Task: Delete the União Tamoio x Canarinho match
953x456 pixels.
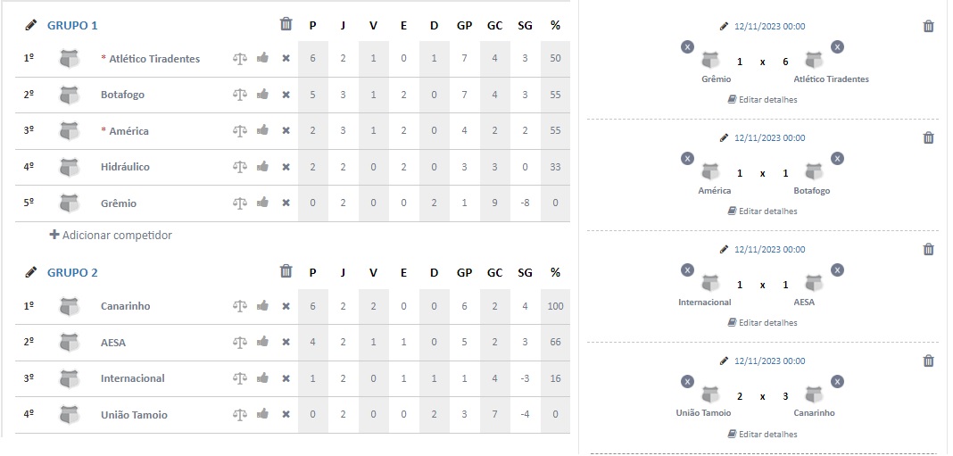Action: [928, 361]
